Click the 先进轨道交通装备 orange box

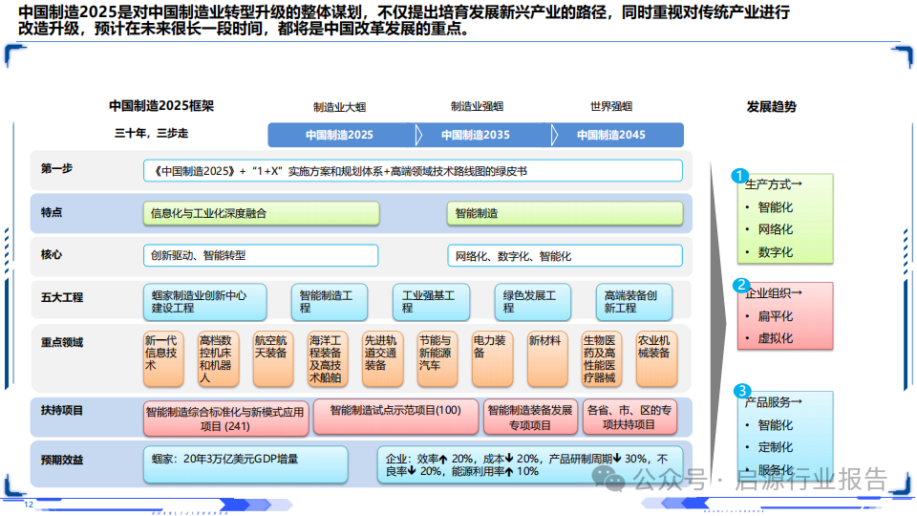pos(382,359)
